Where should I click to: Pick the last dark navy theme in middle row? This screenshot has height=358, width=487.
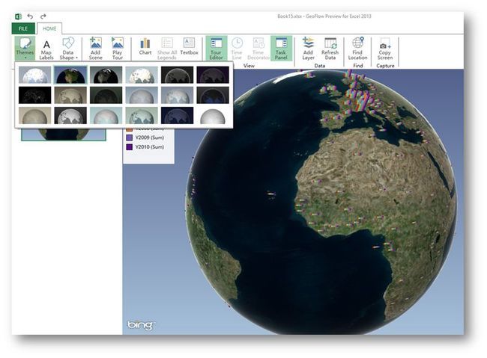coord(213,95)
